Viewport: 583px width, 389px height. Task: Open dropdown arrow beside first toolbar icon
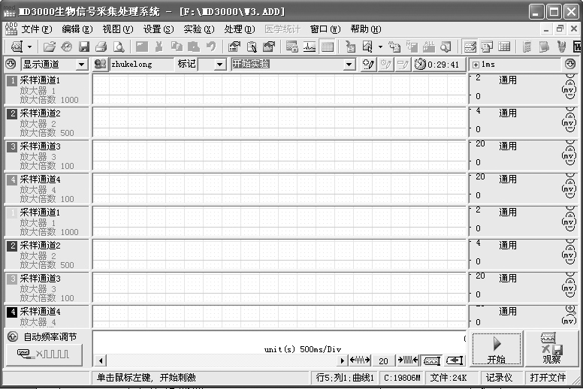30,47
